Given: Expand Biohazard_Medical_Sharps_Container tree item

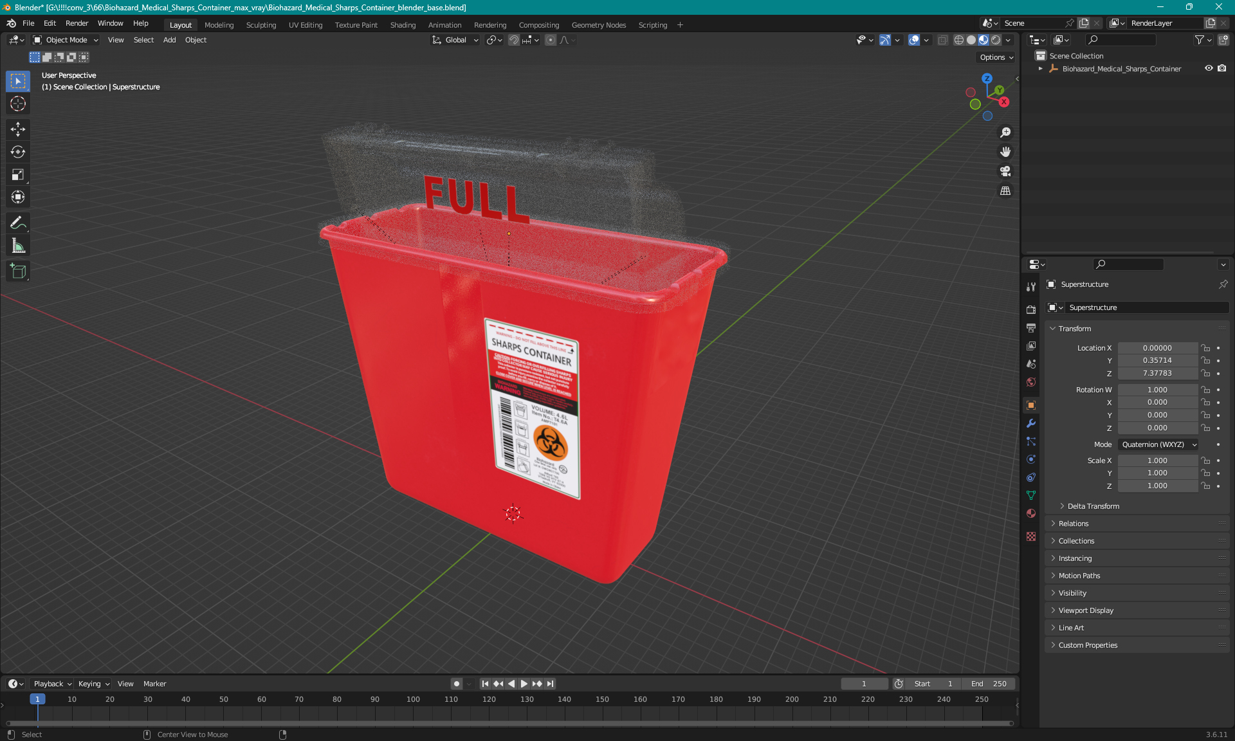Looking at the screenshot, I should [x=1040, y=69].
